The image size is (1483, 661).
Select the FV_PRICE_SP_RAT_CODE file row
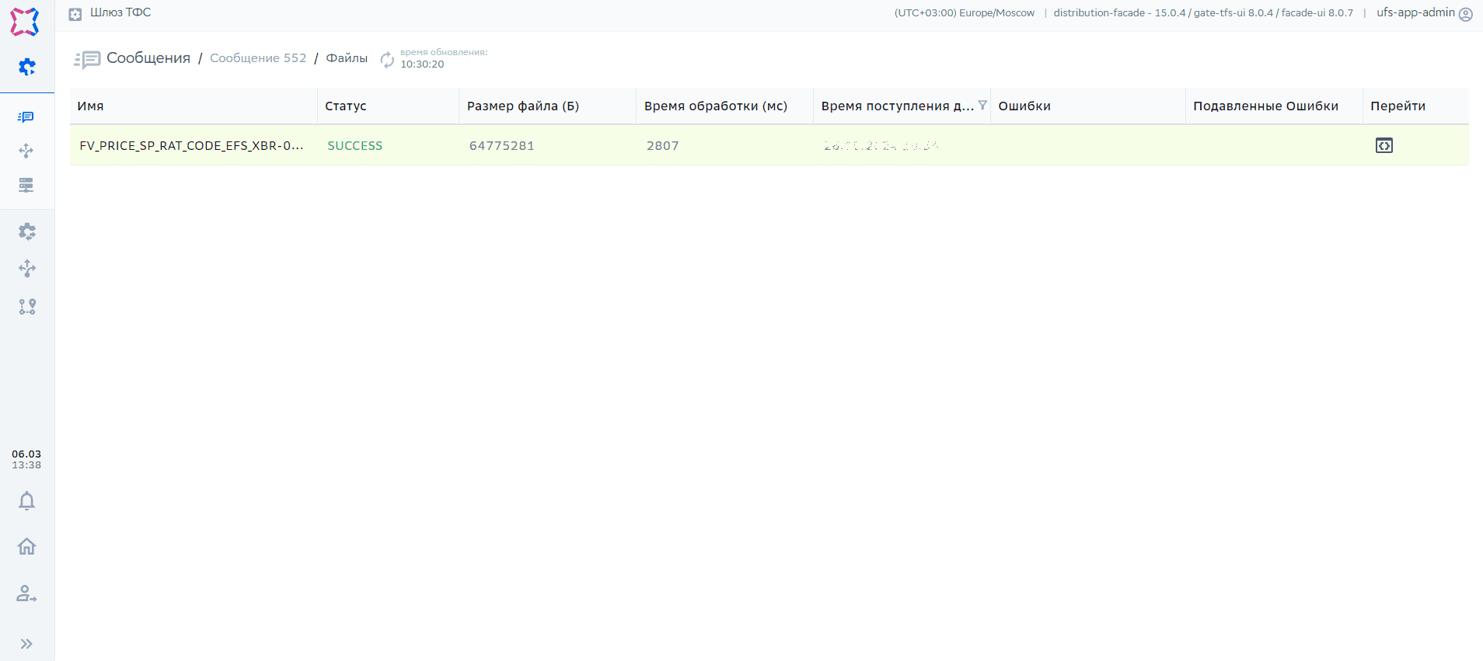[191, 146]
